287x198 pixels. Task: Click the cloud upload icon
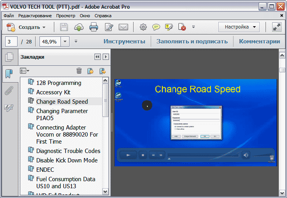pos(79,27)
